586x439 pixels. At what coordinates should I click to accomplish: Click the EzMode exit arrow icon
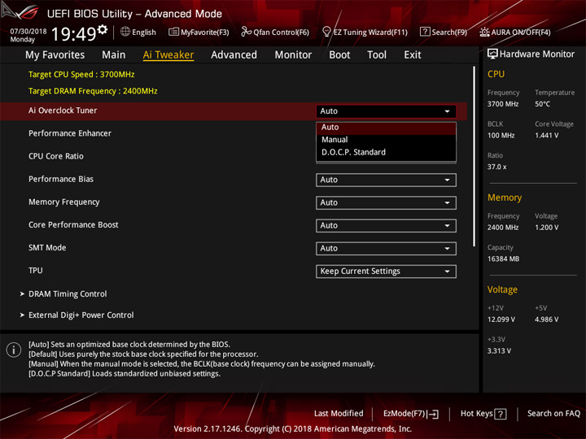pyautogui.click(x=434, y=414)
